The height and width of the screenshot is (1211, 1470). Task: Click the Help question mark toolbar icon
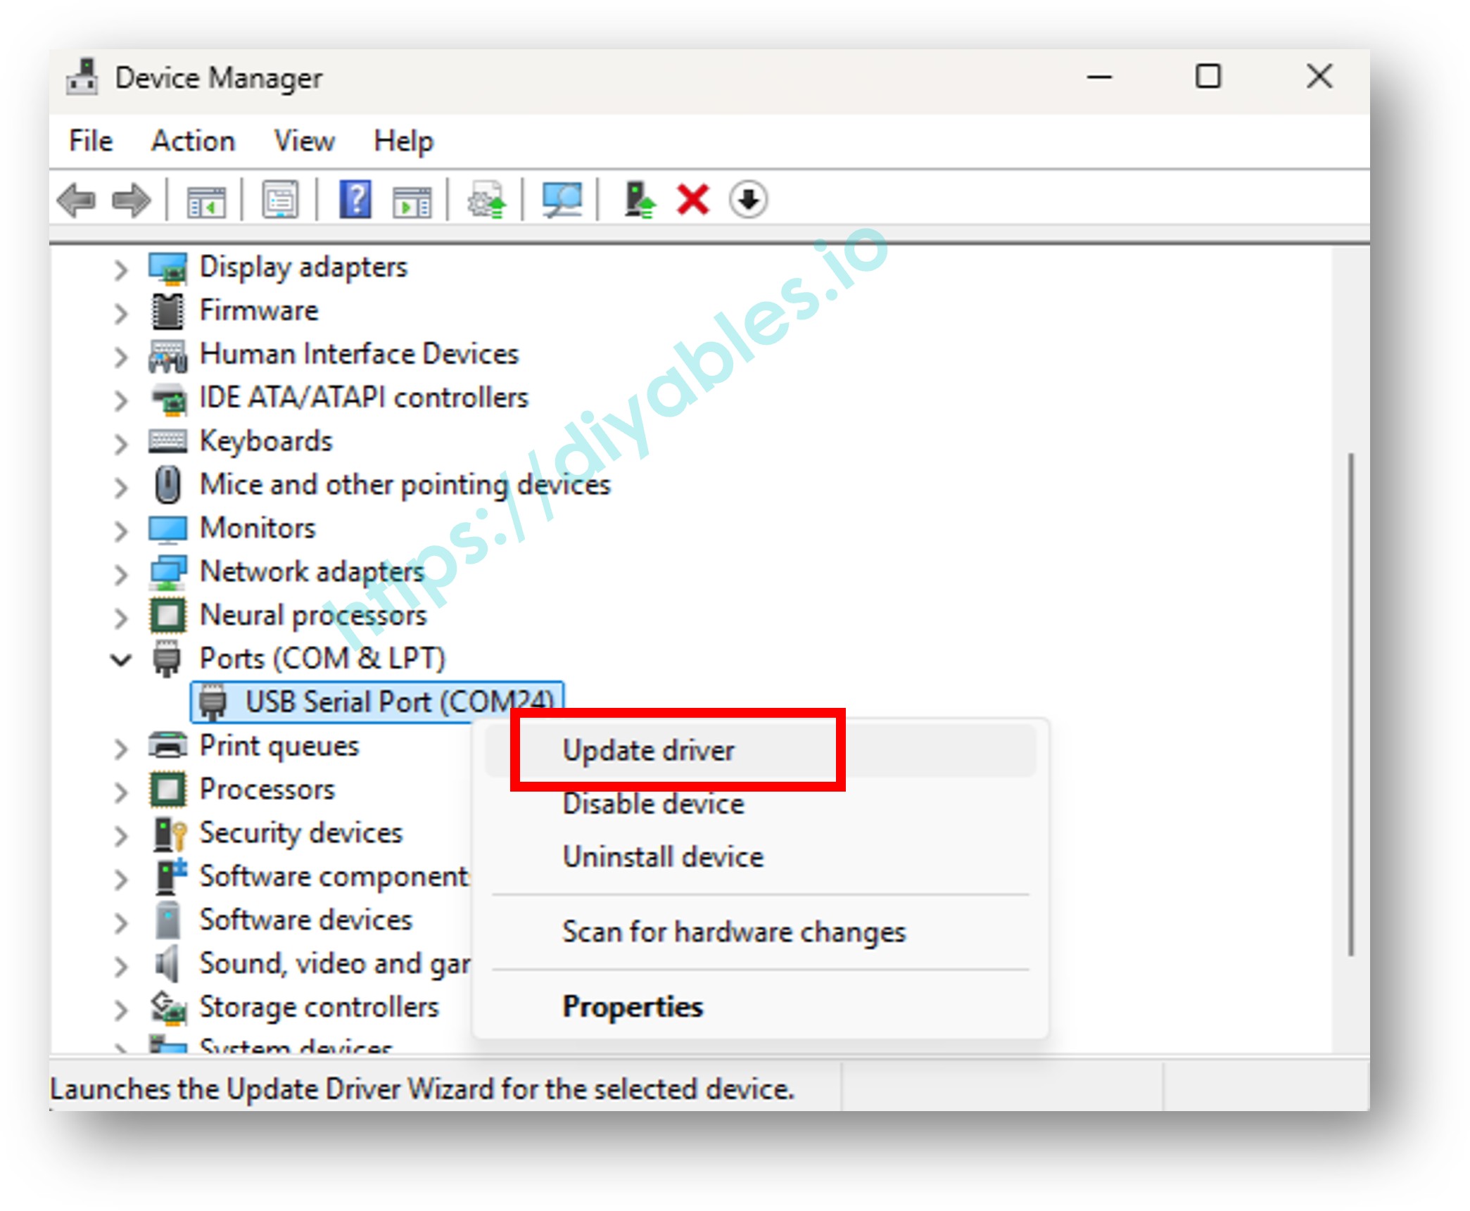(x=355, y=199)
